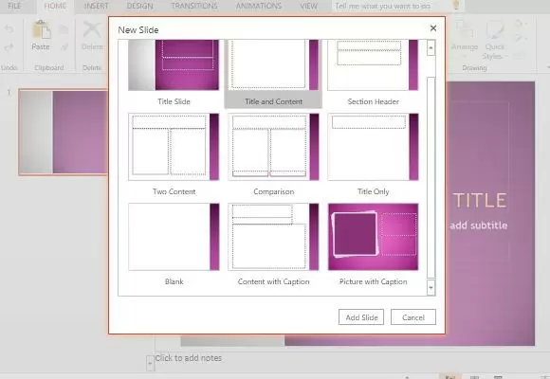The height and width of the screenshot is (379, 550).
Task: Open the INSERT ribbon tab
Action: [x=96, y=6]
